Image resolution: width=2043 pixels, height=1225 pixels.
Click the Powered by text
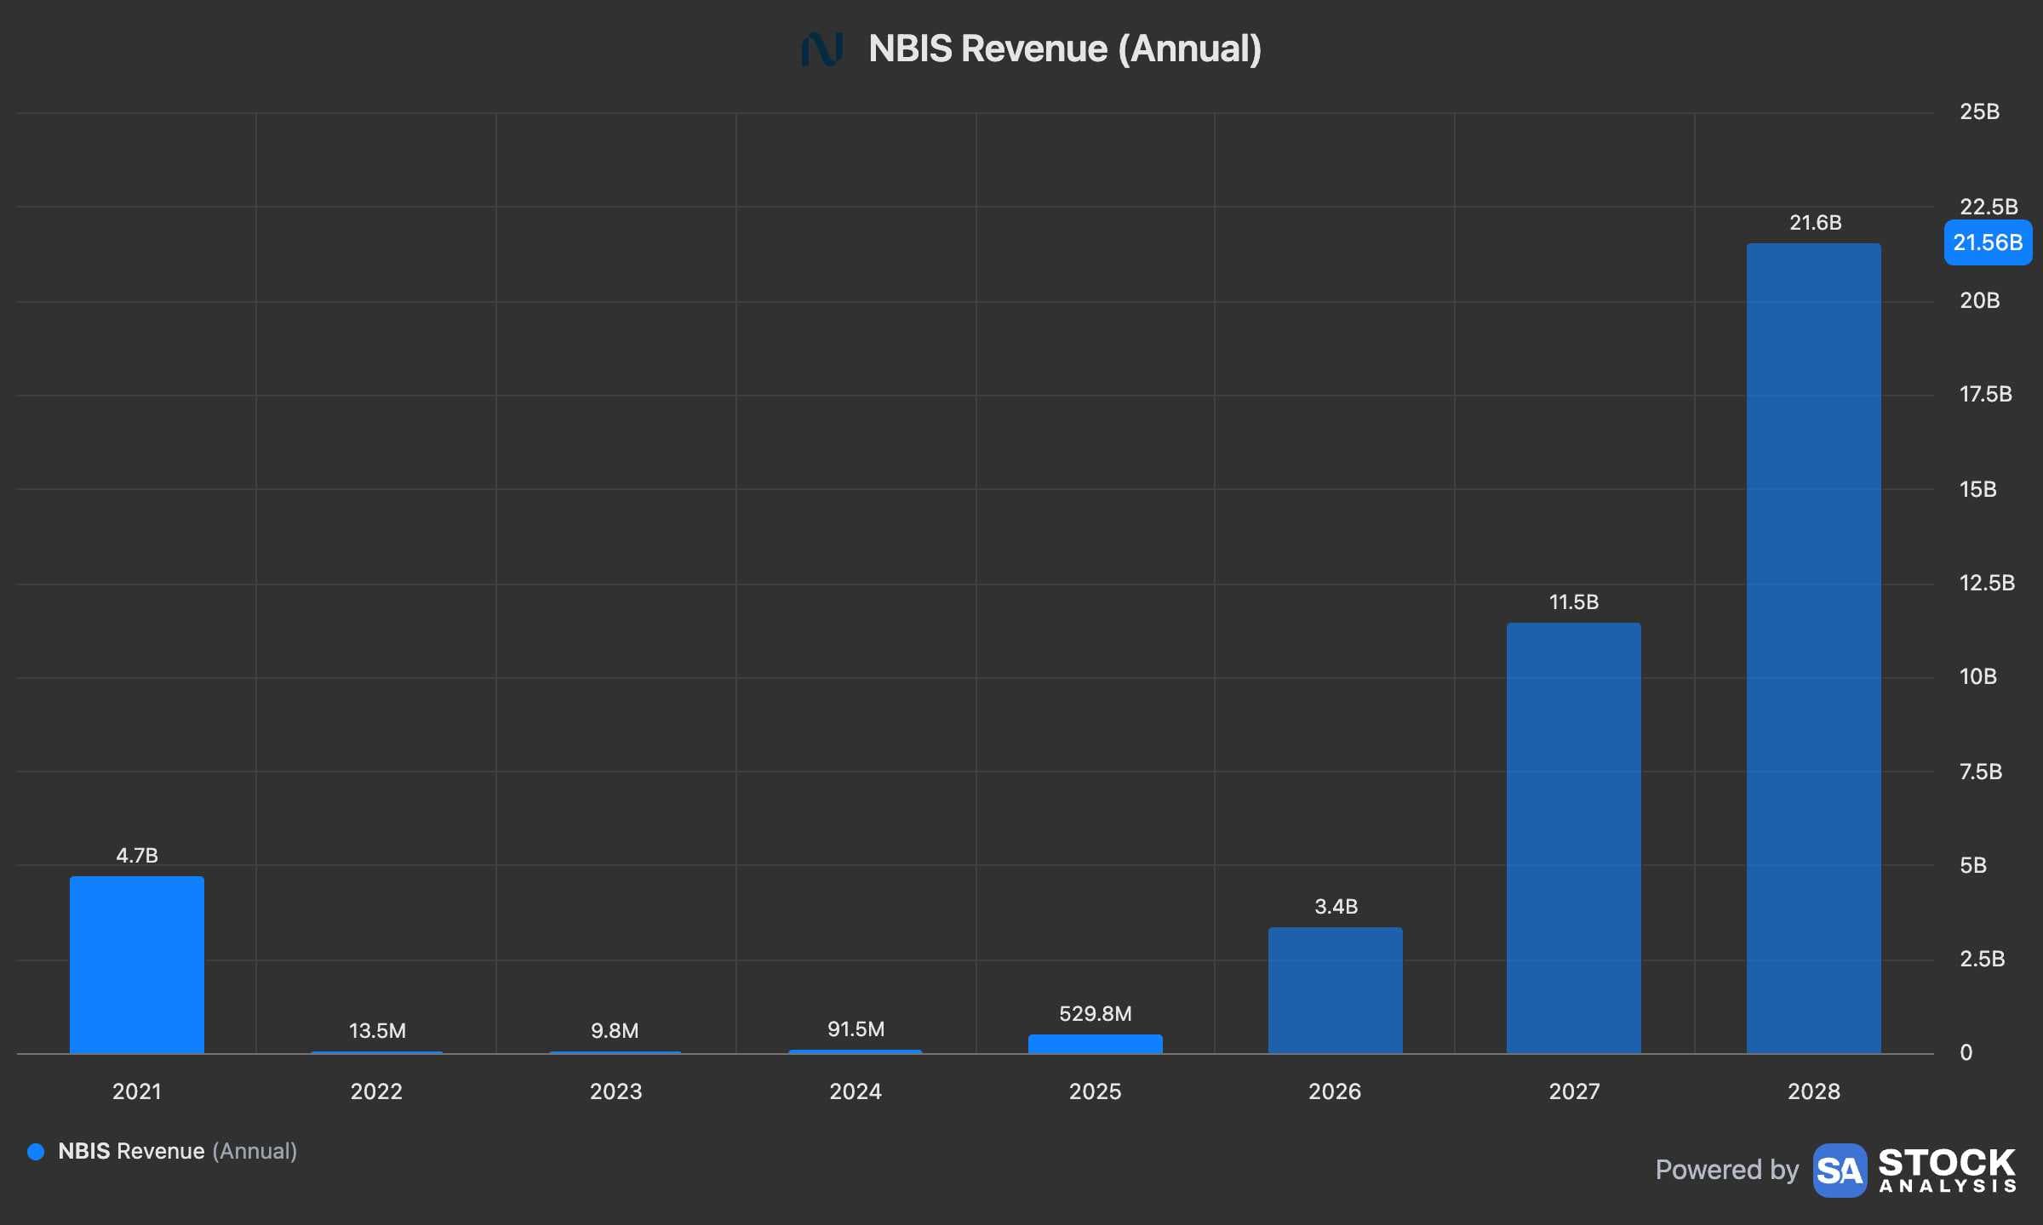click(1727, 1170)
